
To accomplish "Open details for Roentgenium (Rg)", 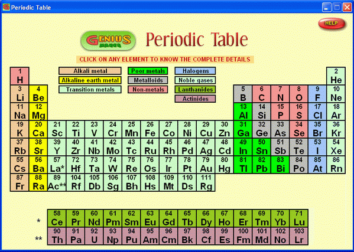I will 206,182.
